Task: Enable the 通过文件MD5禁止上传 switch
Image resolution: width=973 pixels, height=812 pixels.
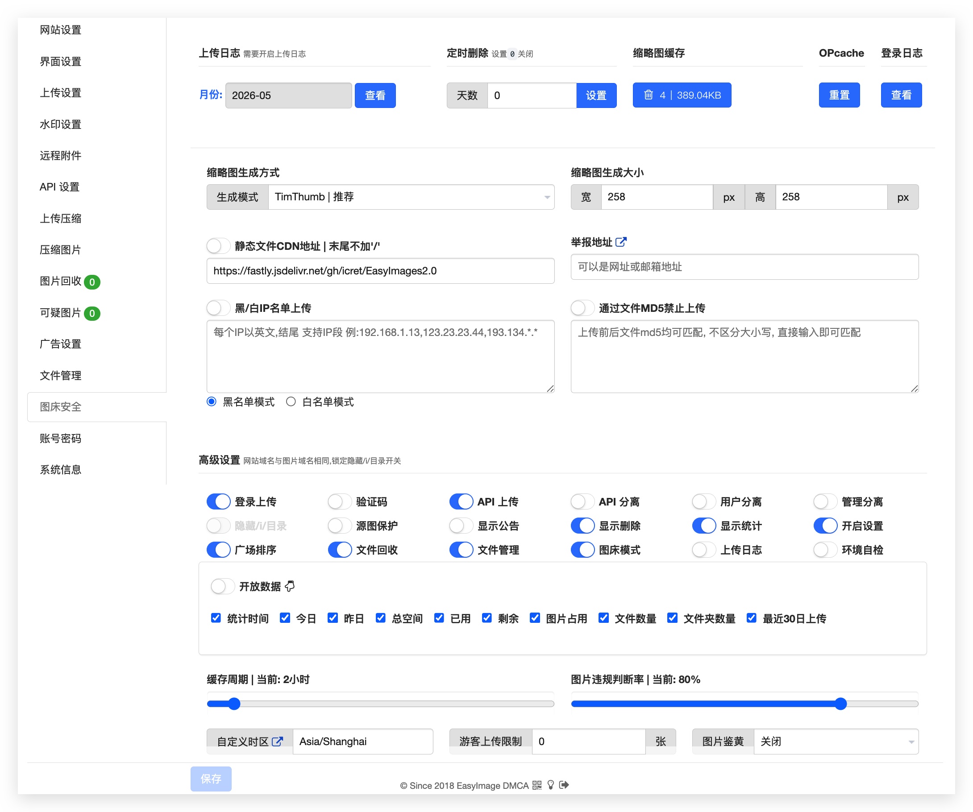Action: (582, 307)
